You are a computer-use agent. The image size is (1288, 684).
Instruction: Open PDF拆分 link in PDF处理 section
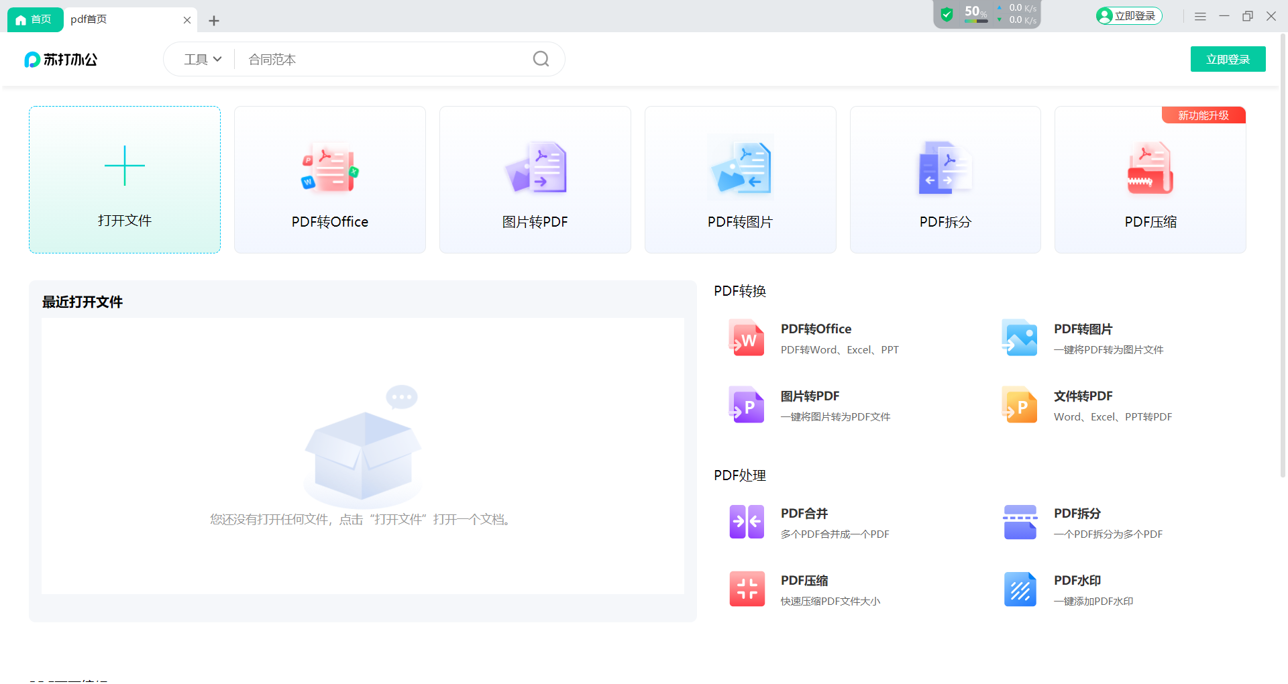(1077, 514)
